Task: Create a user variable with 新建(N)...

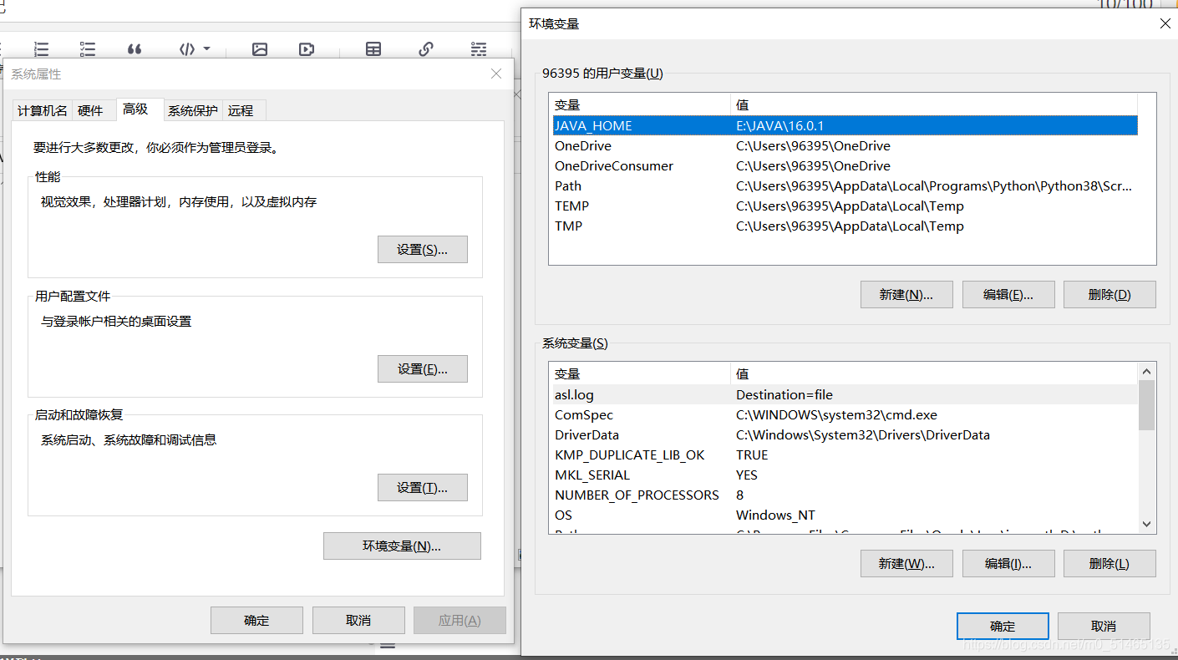Action: point(906,295)
